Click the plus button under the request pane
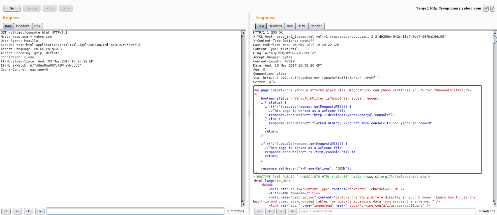The image size is (497, 215). [28, 211]
